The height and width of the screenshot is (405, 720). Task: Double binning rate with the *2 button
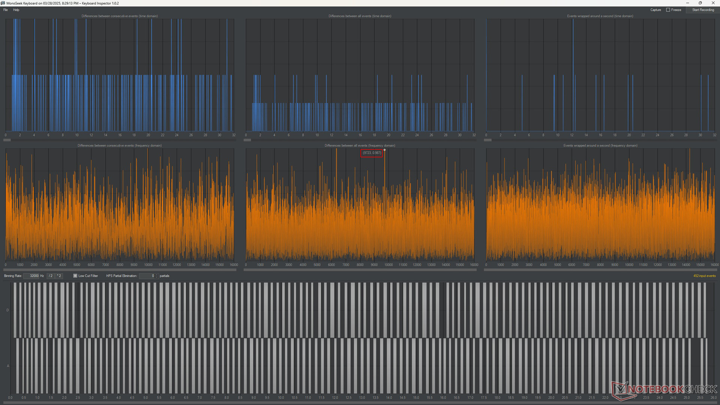59,276
